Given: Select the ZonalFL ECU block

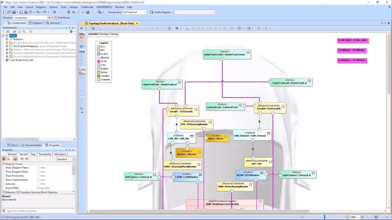Looking at the screenshot, I should point(183,111).
